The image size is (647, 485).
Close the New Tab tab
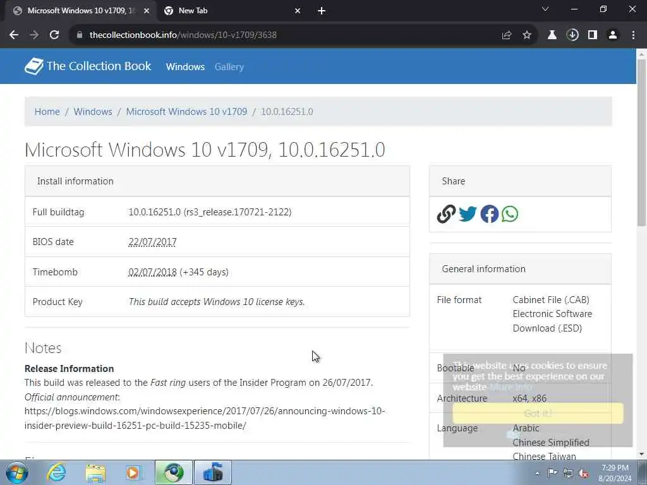pos(298,11)
